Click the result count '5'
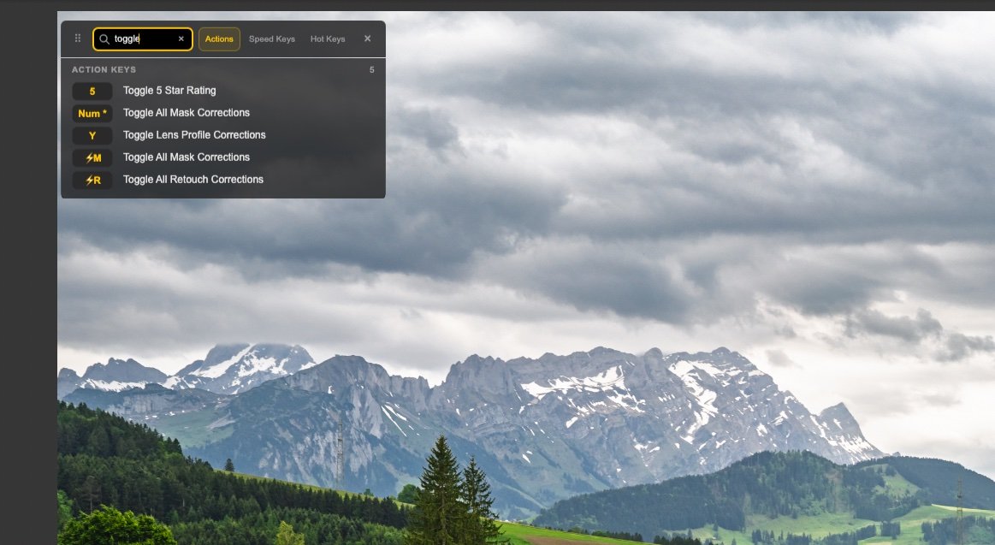The height and width of the screenshot is (545, 995). tap(372, 70)
